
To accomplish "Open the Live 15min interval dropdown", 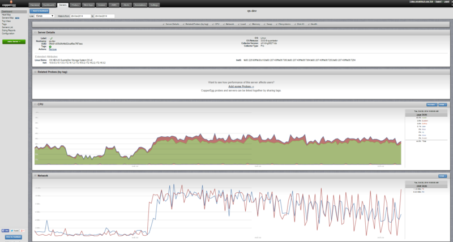I will click(x=45, y=16).
